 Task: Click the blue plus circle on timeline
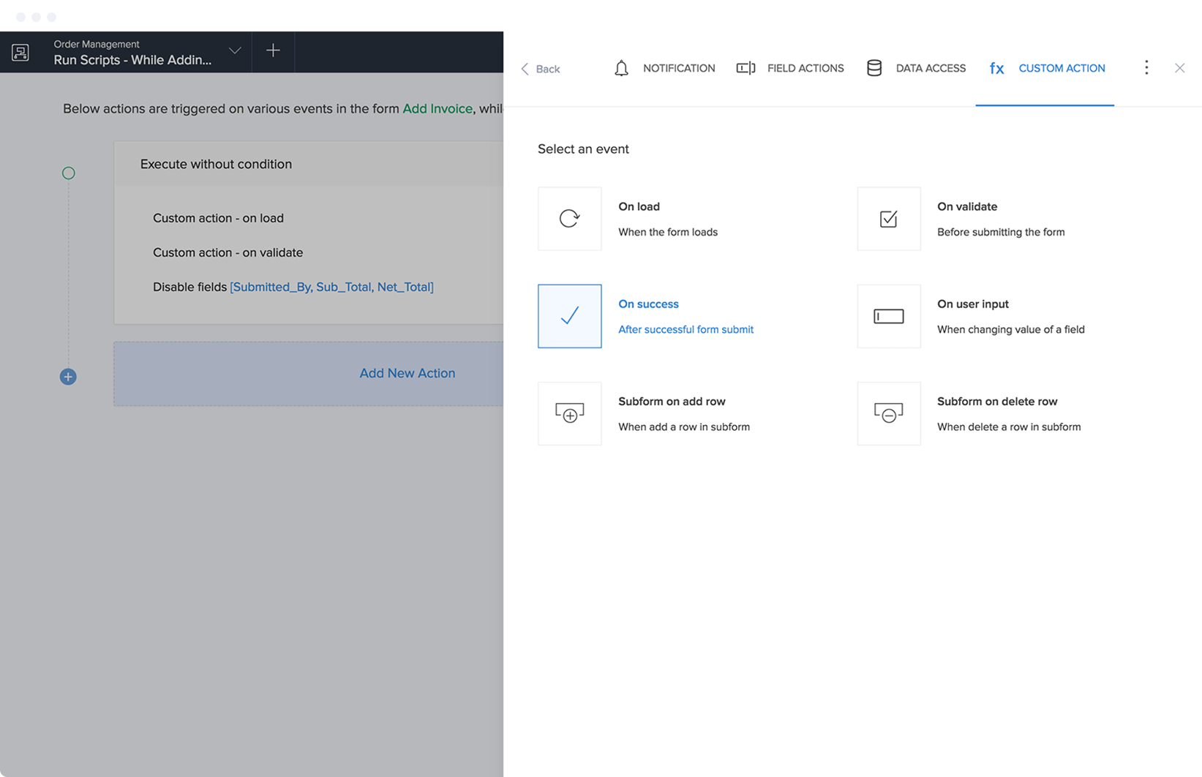[x=68, y=377]
